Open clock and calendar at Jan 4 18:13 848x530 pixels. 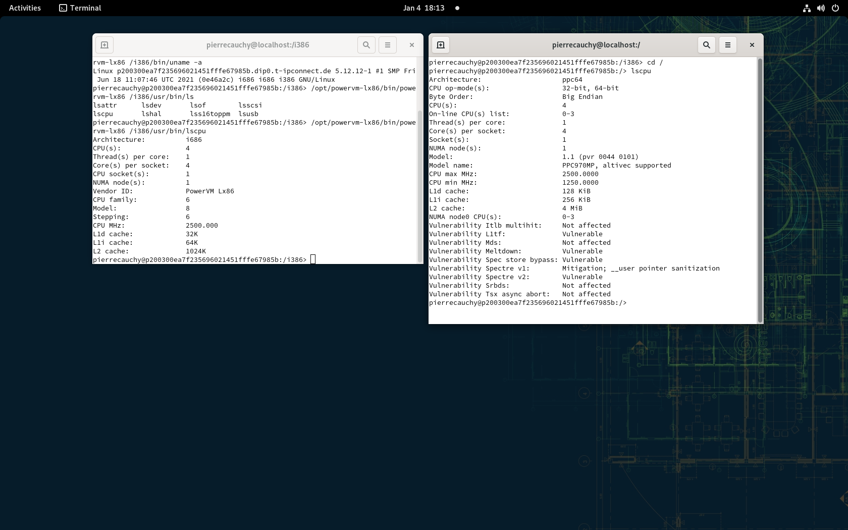(x=423, y=8)
